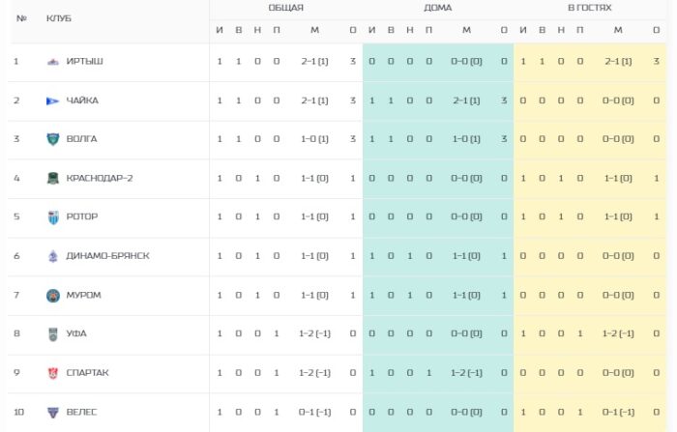Select the Велес club crest

(52, 412)
